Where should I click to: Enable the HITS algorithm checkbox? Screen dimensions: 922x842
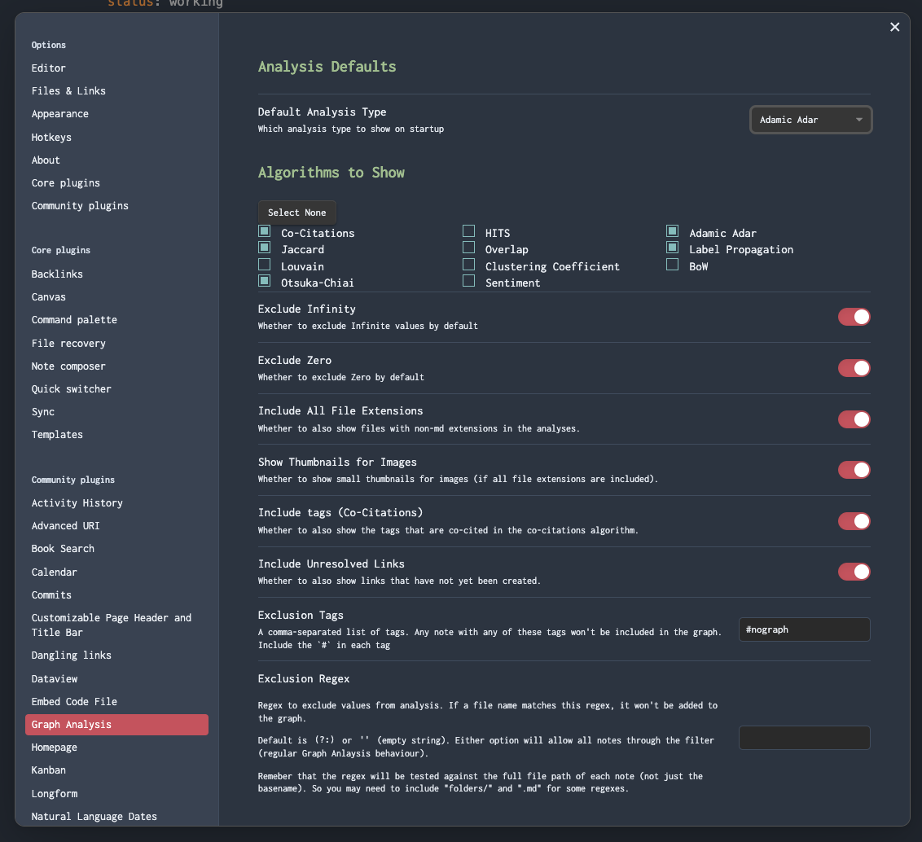[468, 230]
